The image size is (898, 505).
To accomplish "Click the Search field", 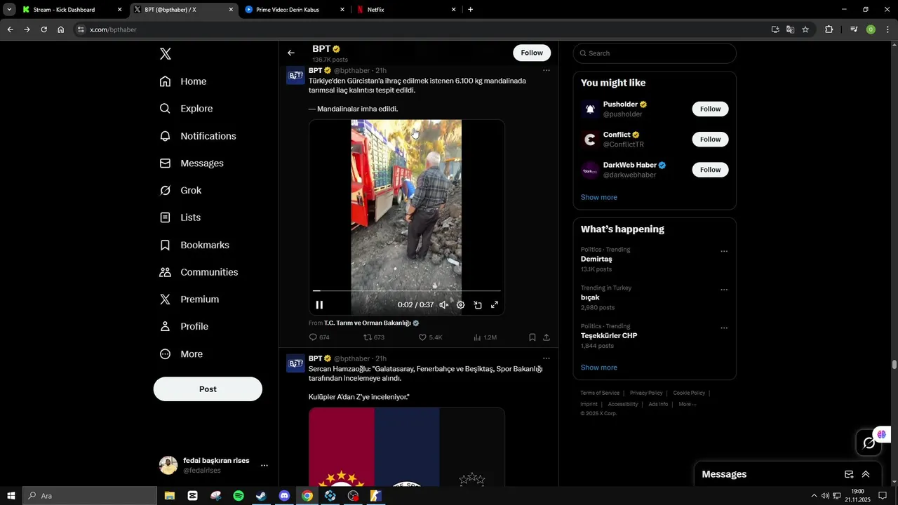I will coord(655,53).
